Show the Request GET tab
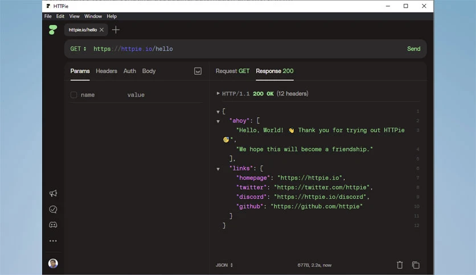Viewport: 476px width, 275px height. coord(232,71)
